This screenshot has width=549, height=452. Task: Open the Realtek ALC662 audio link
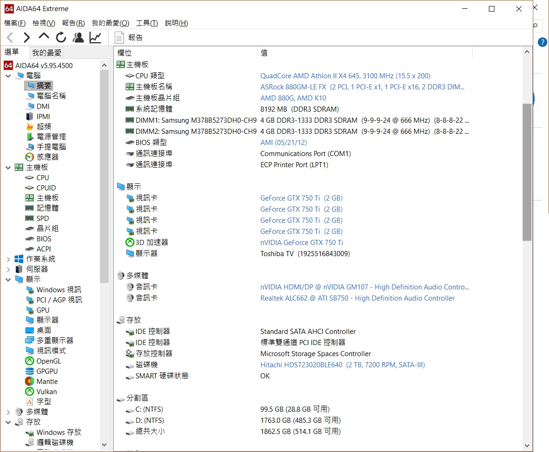point(358,298)
